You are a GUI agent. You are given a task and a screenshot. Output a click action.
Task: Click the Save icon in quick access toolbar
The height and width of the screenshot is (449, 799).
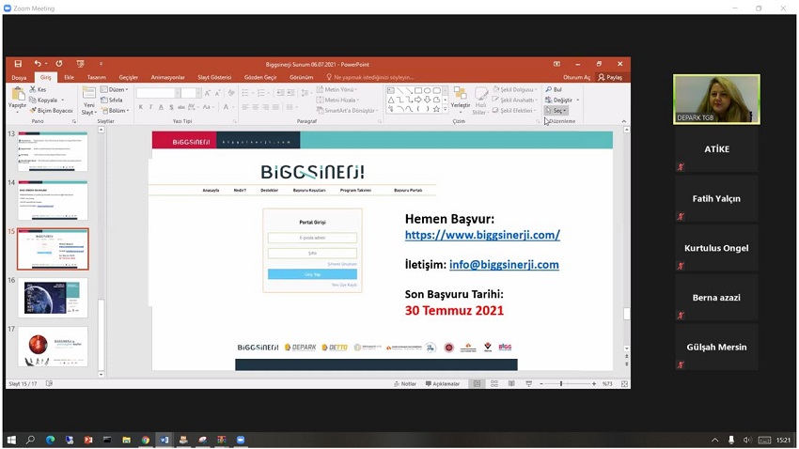(18, 64)
